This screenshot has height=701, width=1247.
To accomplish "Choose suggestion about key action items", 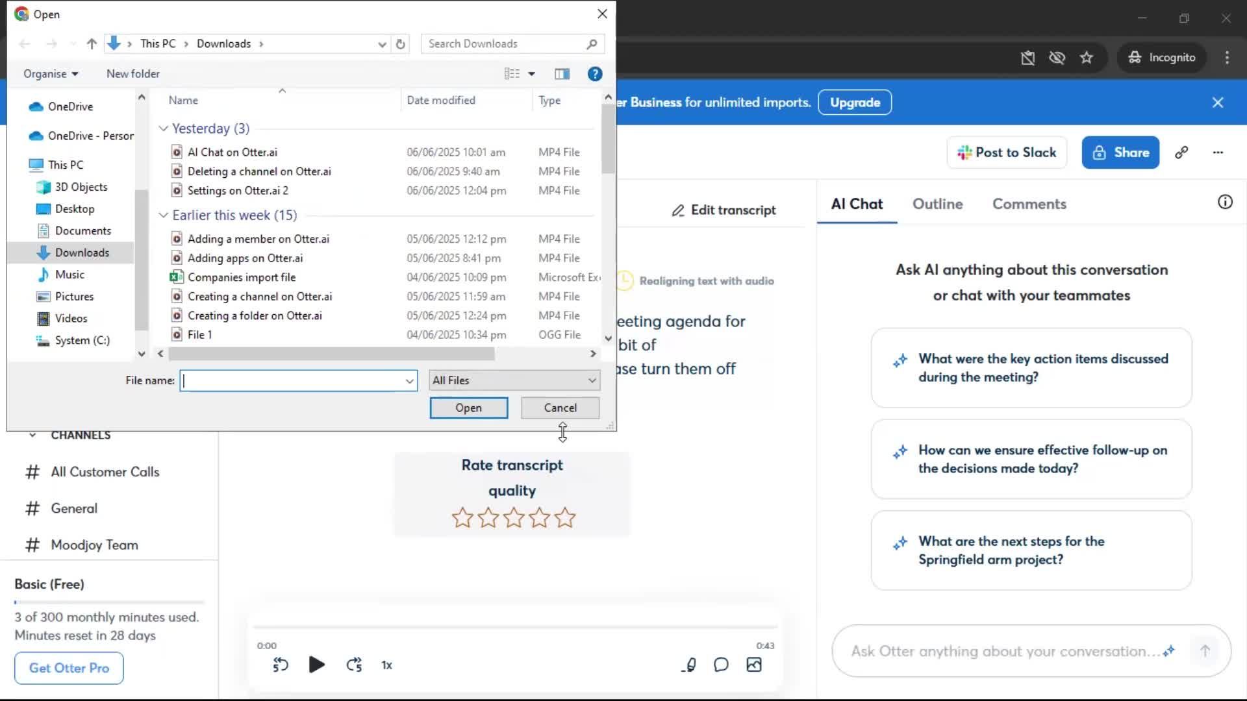I will click(1031, 368).
